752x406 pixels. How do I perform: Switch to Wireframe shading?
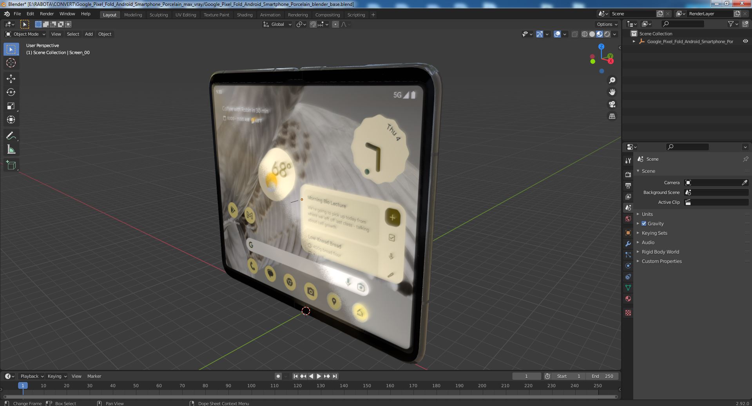coord(584,34)
